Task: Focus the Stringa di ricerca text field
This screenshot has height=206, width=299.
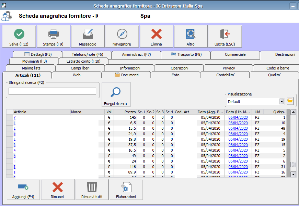Action: [x=52, y=91]
